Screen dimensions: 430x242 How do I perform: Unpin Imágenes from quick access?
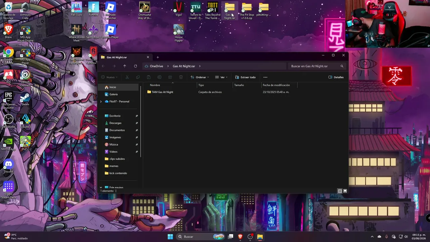[137, 137]
